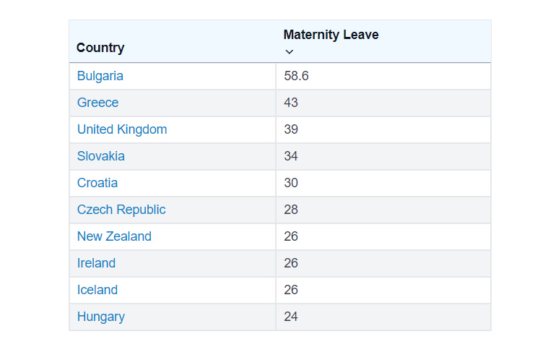Click the 39 value in United Kingdom row
This screenshot has height=347, width=548.
(291, 129)
